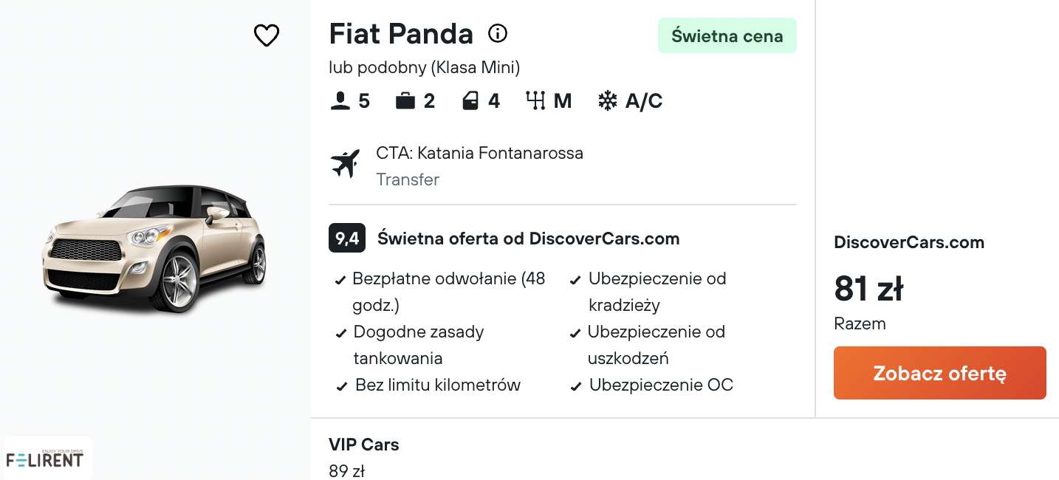The height and width of the screenshot is (480, 1059).
Task: Click the passenger seats icon showing 5
Action: coord(340,100)
